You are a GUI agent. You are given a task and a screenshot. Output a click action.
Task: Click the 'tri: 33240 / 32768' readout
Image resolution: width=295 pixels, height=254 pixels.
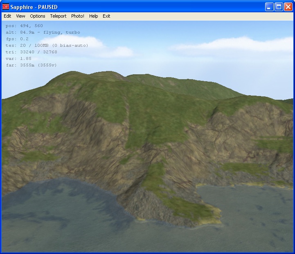pyautogui.click(x=31, y=52)
